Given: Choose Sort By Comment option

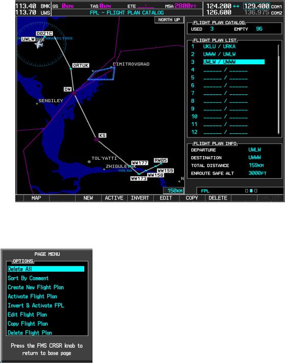Looking at the screenshot, I should pyautogui.click(x=28, y=278).
